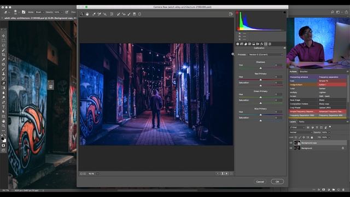
Task: Select the Color Sampler tool in Camera Raw
Action: [x=100, y=14]
